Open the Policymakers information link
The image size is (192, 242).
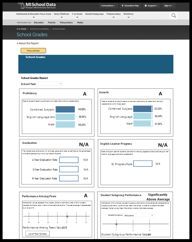click(66, 22)
